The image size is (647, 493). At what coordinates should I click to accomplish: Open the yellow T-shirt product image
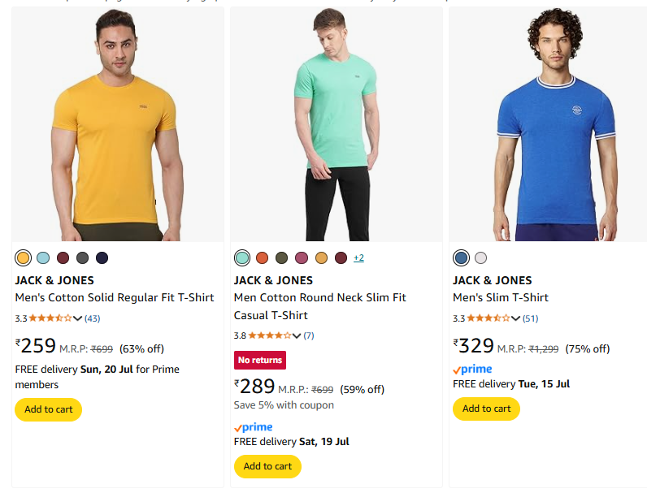click(x=118, y=124)
